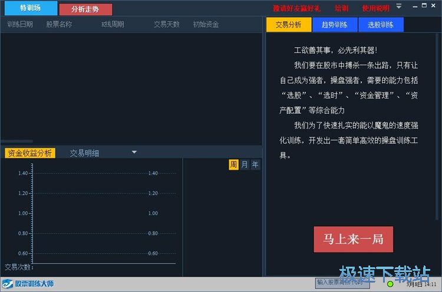Screen dimensions: 442x292
Task: Open the 使用说明 help link
Action: click(x=375, y=9)
